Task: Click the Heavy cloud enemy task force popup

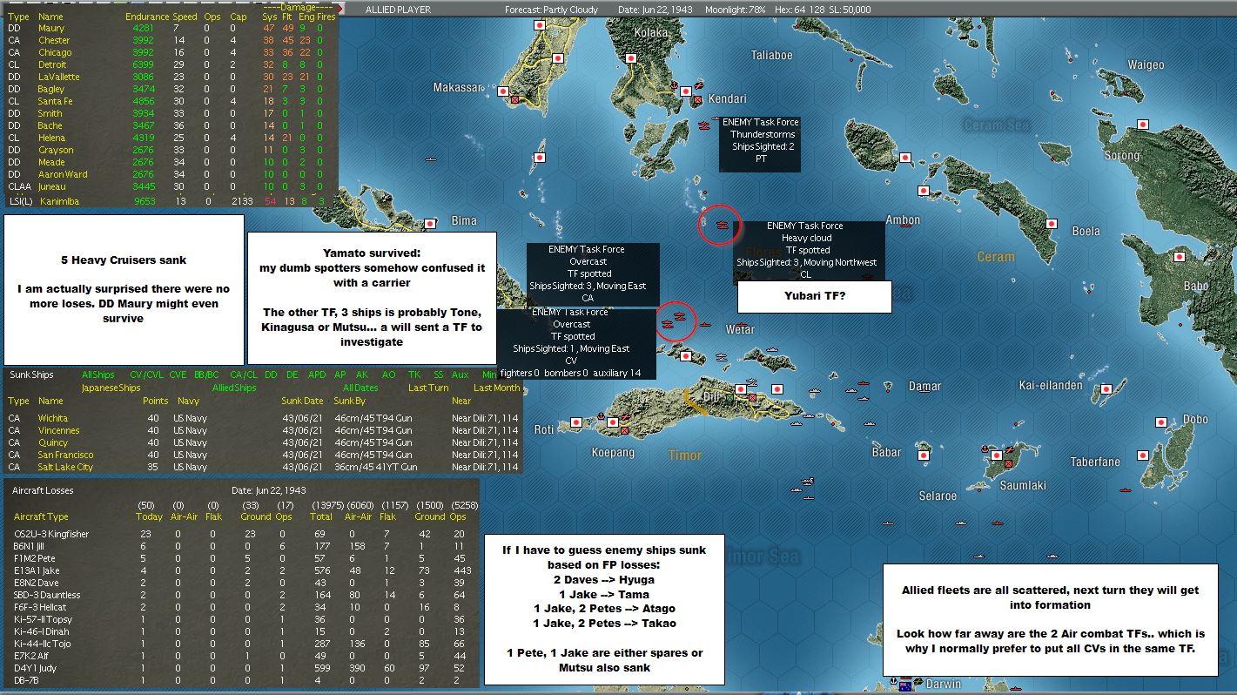Action: [808, 251]
